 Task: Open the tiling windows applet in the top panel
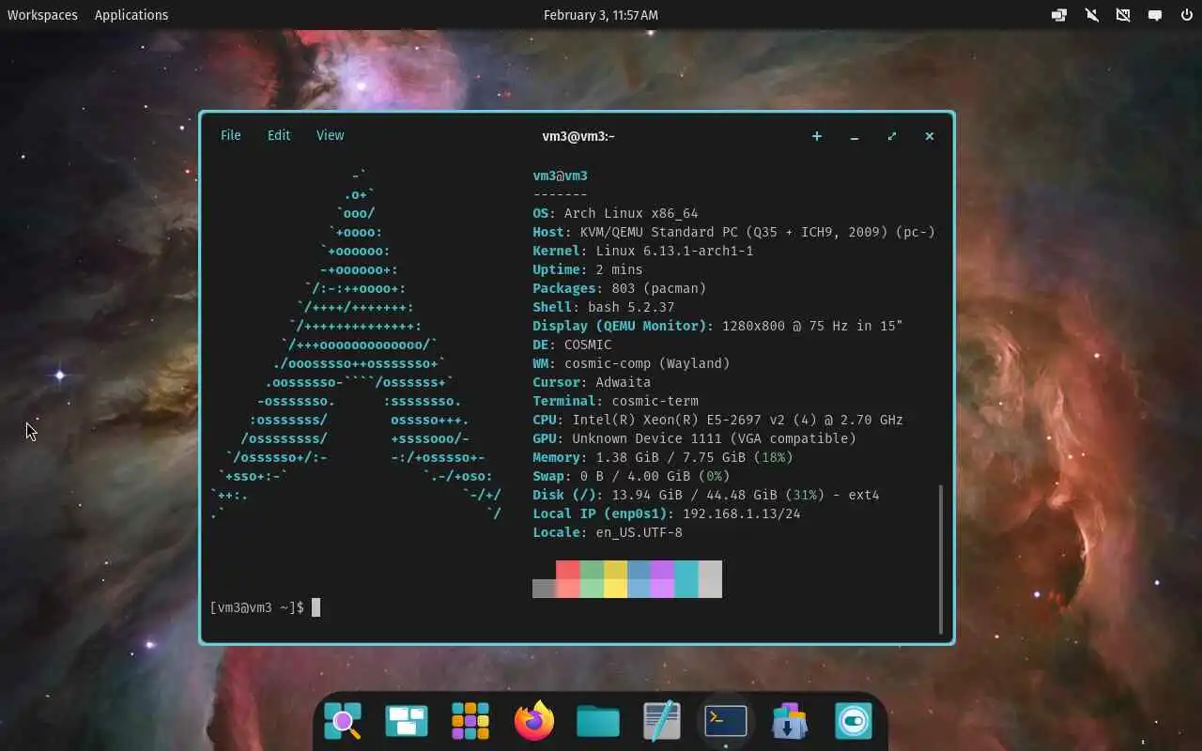pyautogui.click(x=1059, y=15)
